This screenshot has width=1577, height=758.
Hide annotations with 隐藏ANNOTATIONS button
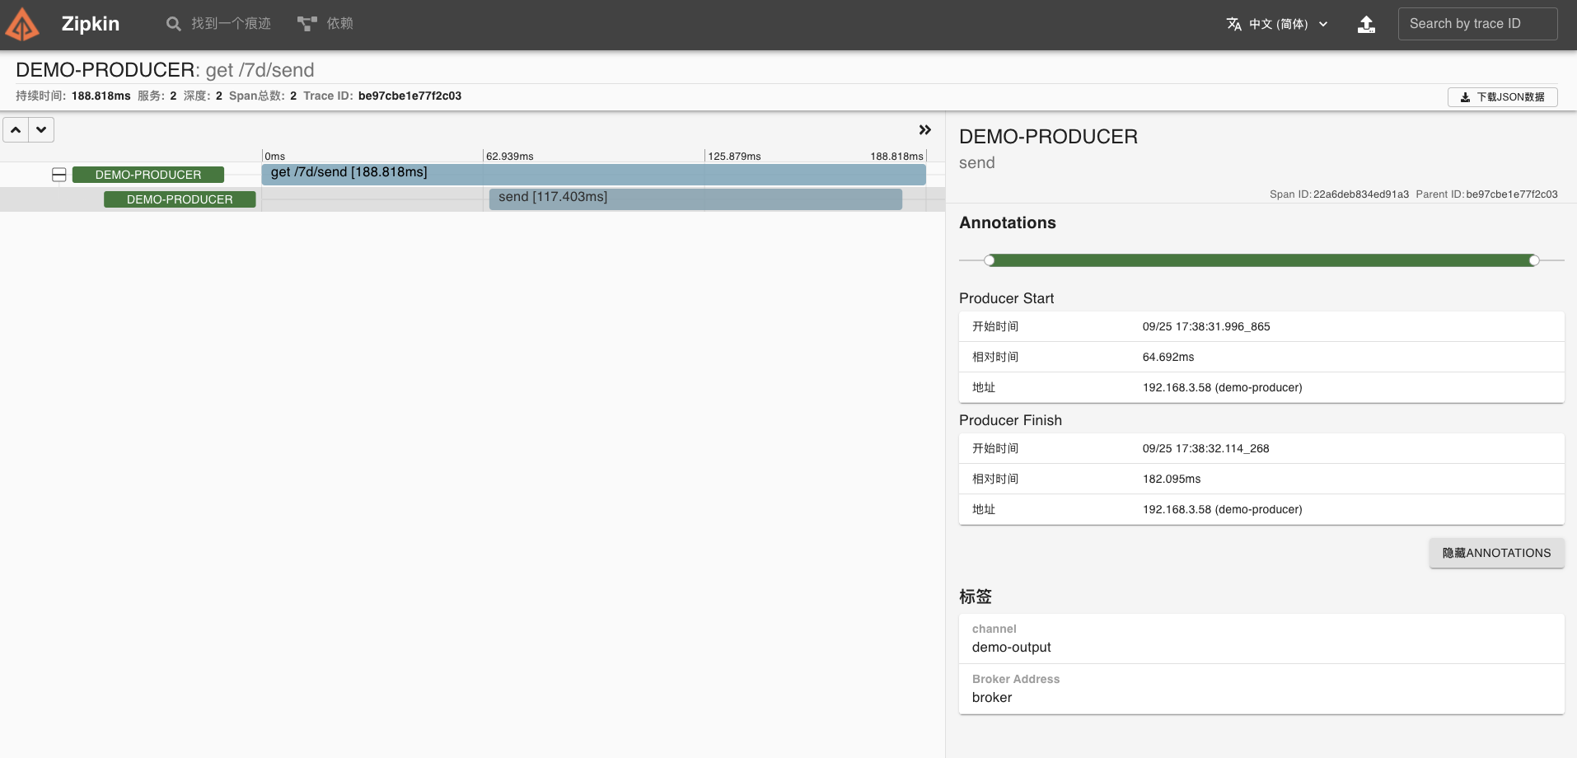[x=1496, y=553]
